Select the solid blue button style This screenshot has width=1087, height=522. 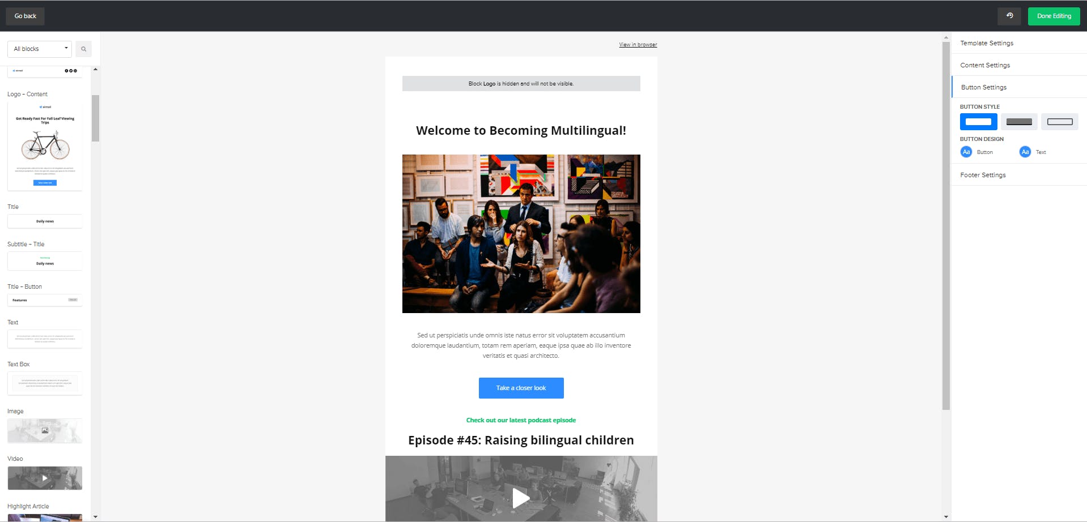(x=978, y=122)
